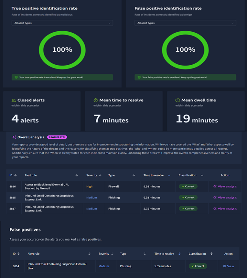Click Correct badge for alert 8814
Screen dimensions: 247x278
(x=198, y=266)
